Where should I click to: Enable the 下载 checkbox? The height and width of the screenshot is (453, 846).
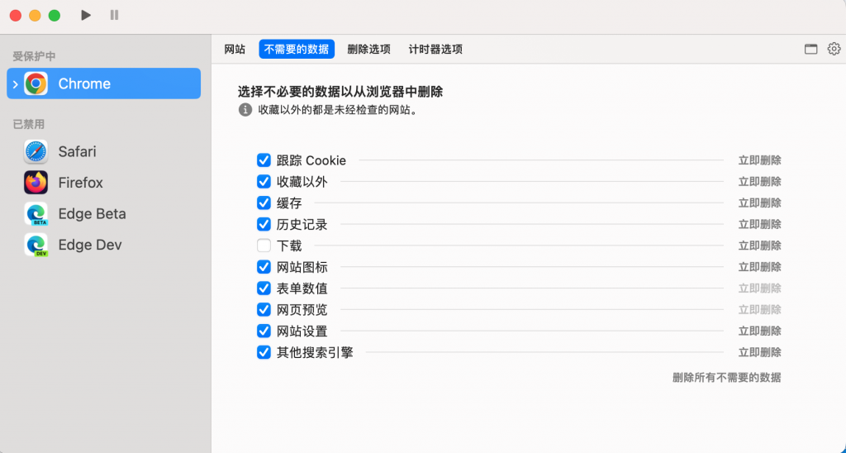[x=264, y=246]
